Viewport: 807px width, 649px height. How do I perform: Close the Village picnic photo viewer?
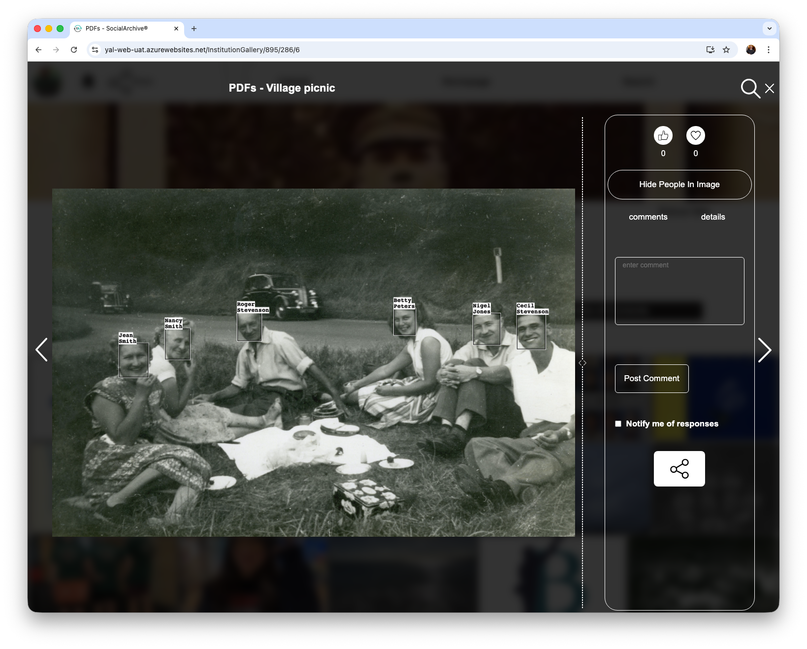[x=769, y=89]
